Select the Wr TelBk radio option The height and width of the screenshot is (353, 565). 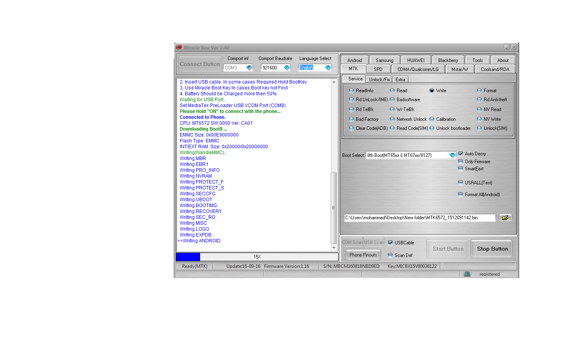pos(392,109)
